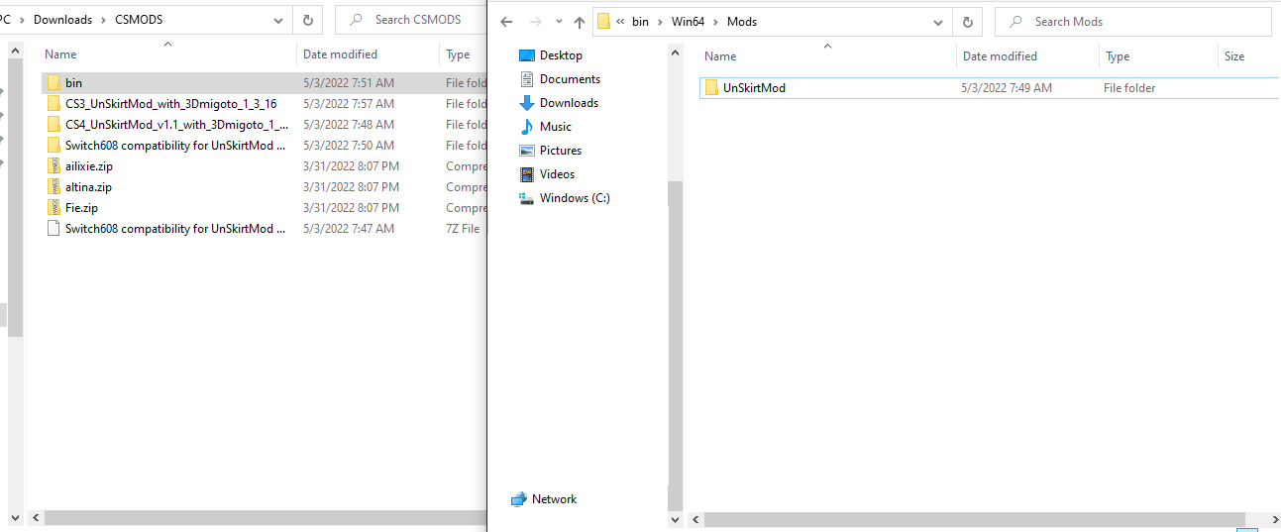
Task: Expand hidden path chevron before bin breadcrumb
Action: point(620,22)
